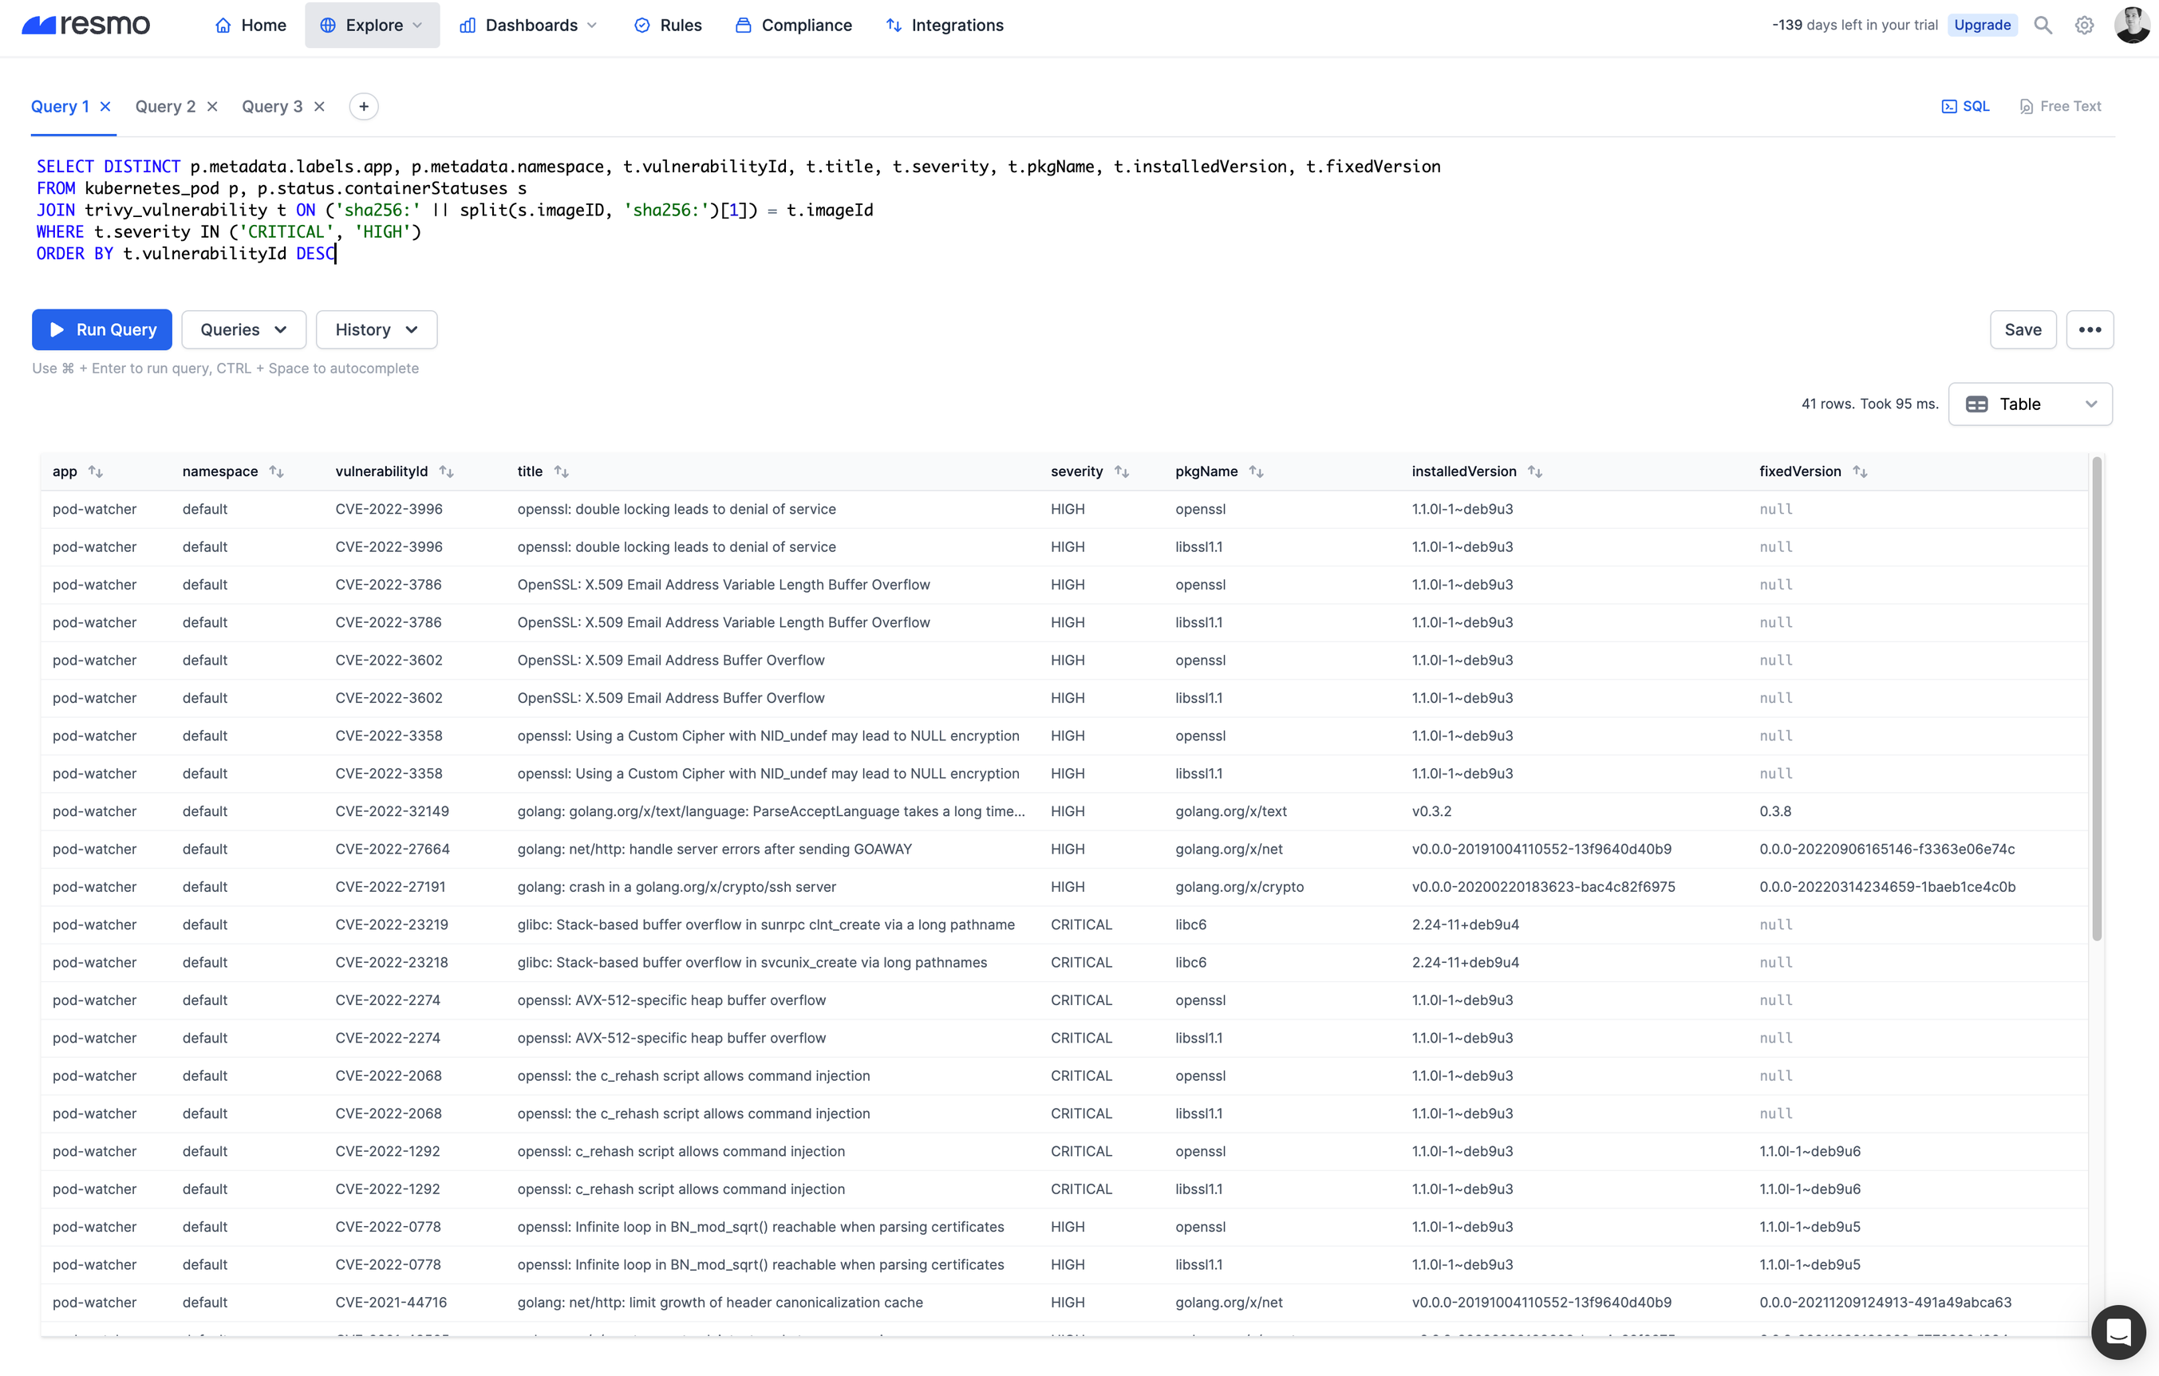Open settings via the gear icon

(x=2084, y=25)
